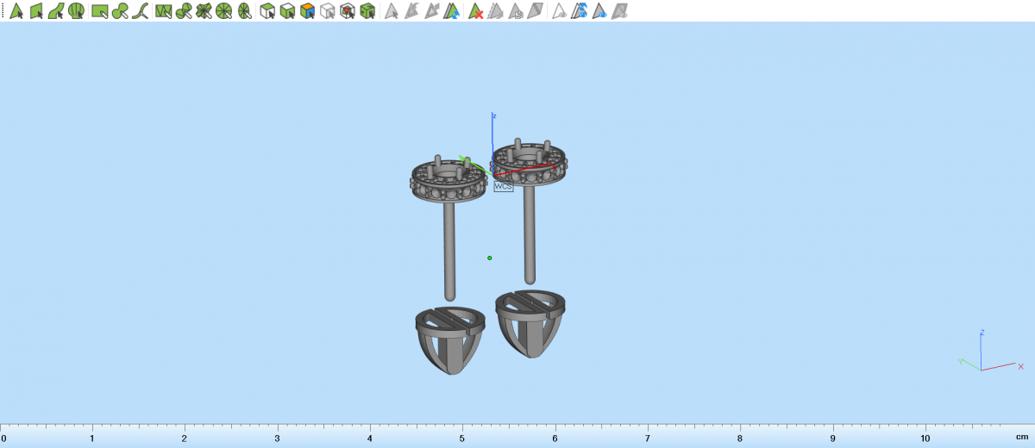Choose the brush marking tool
The width and height of the screenshot is (1035, 448).
tap(121, 11)
